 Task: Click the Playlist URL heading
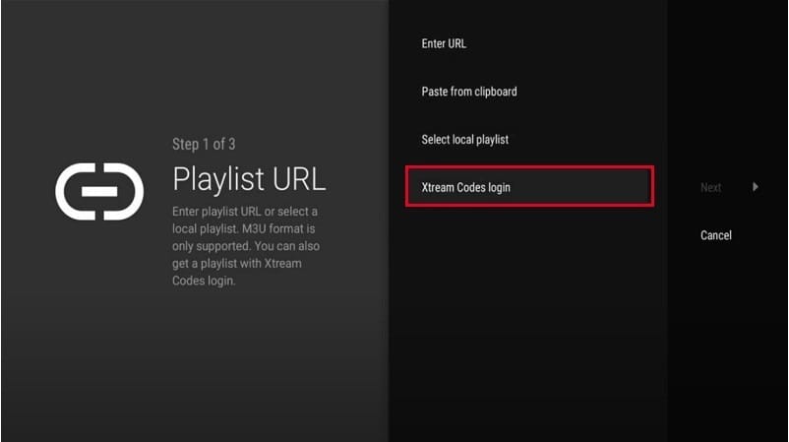[249, 179]
